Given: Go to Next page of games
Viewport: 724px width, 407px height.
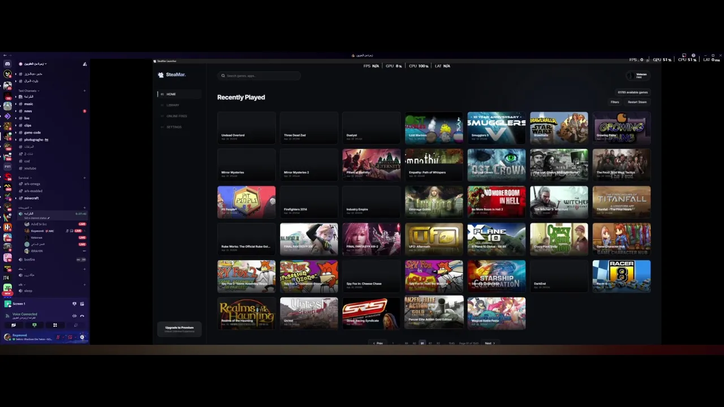Looking at the screenshot, I should (490, 343).
